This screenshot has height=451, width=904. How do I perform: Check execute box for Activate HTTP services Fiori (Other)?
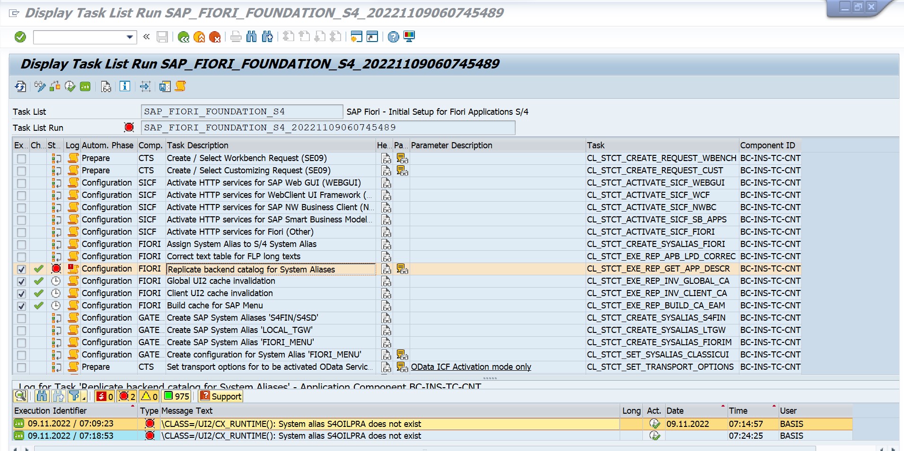coord(21,232)
